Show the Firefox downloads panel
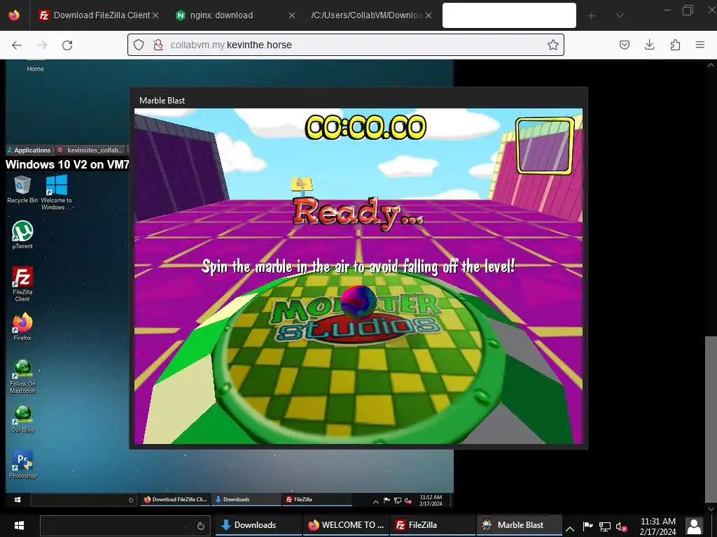 pyautogui.click(x=649, y=45)
